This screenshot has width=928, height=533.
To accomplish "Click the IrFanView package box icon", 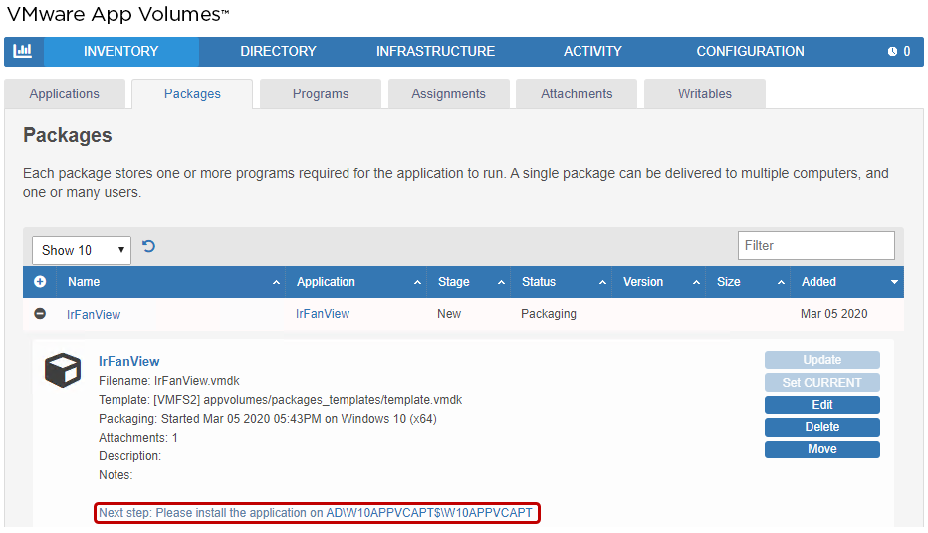I will [x=63, y=371].
